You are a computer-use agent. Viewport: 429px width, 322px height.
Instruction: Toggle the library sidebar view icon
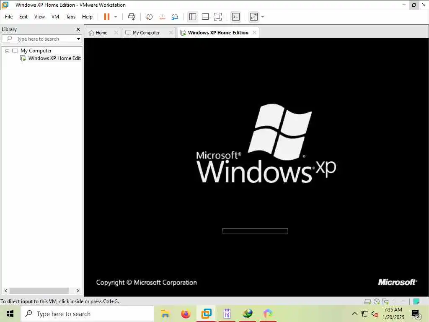(193, 17)
